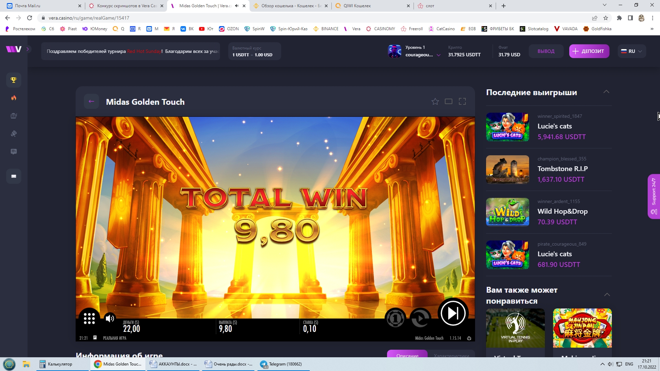Open Virtual Tennis In-Play thumbnail
The image size is (660, 371).
[515, 328]
